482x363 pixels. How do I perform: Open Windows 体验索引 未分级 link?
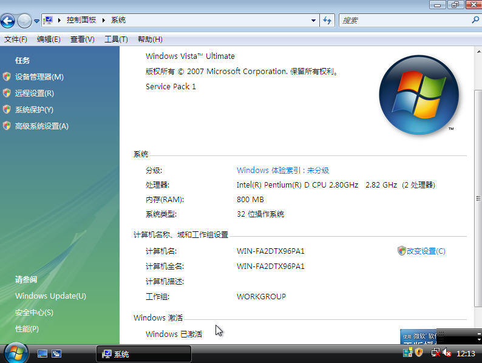(x=282, y=171)
